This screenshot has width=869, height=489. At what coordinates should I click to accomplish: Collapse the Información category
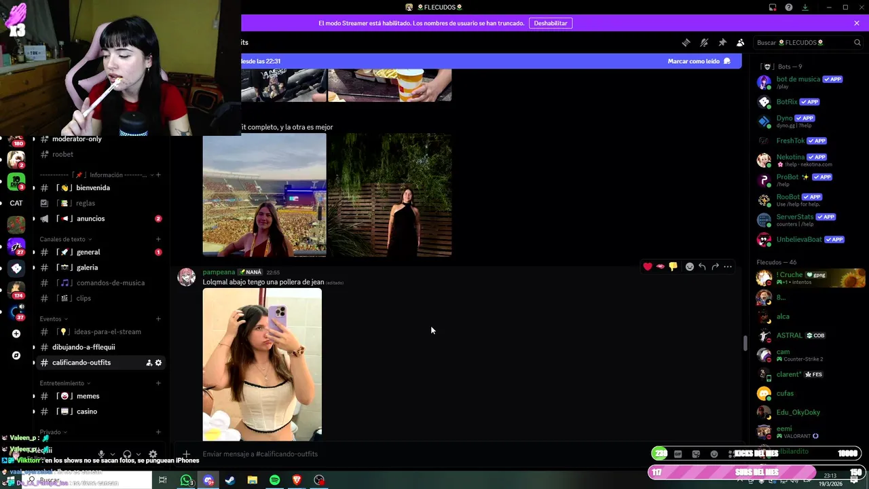point(96,175)
